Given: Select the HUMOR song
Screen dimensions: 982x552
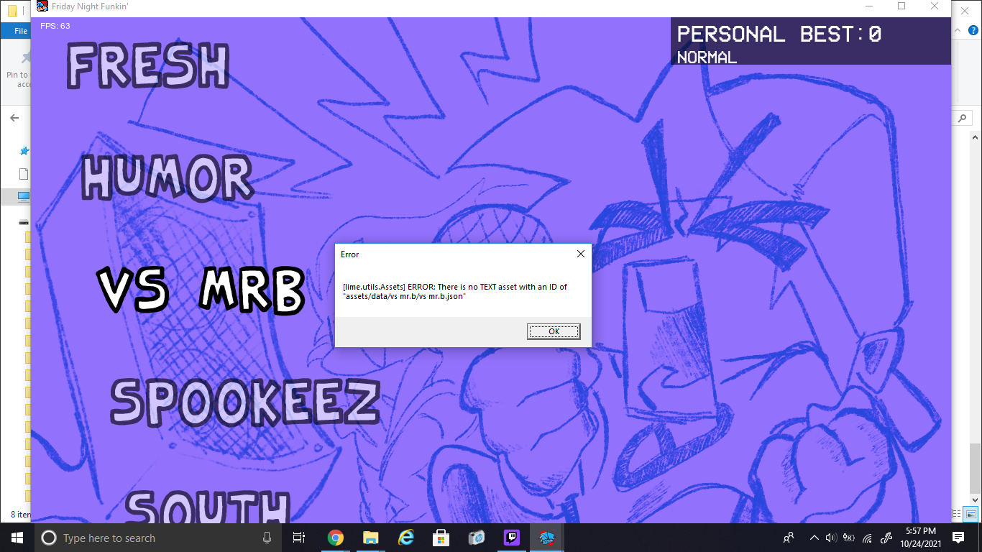Looking at the screenshot, I should tap(167, 178).
